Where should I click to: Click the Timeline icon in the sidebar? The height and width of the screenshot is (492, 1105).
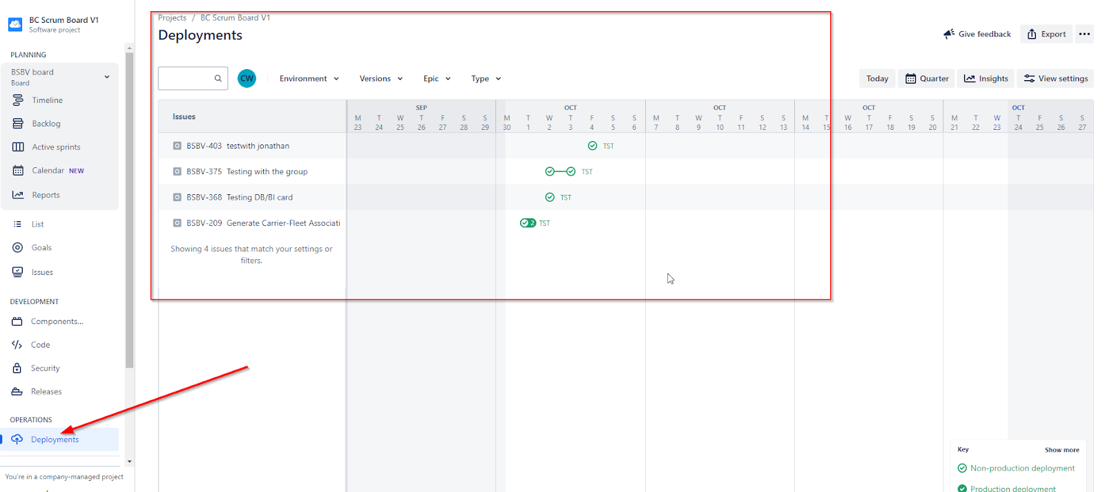coord(18,100)
